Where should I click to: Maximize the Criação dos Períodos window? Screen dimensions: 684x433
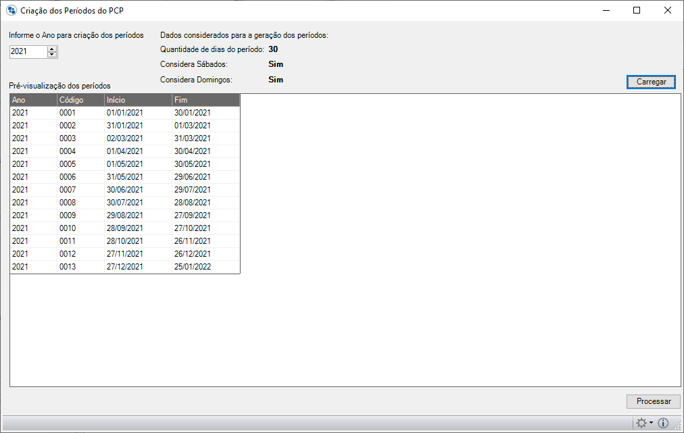coord(637,11)
